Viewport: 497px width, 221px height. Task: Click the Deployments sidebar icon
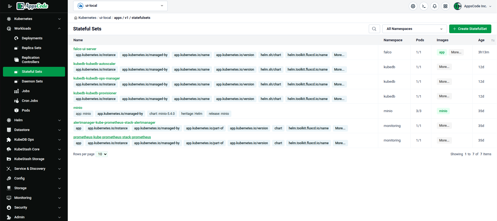(x=16, y=38)
